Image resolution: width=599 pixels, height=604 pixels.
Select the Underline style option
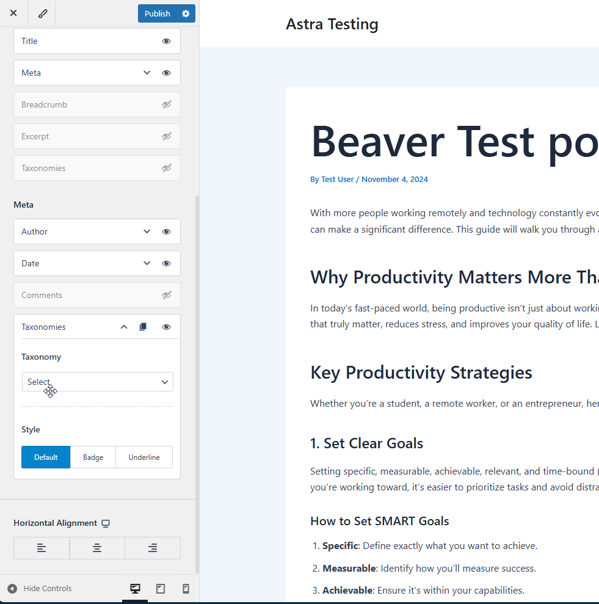(x=144, y=457)
